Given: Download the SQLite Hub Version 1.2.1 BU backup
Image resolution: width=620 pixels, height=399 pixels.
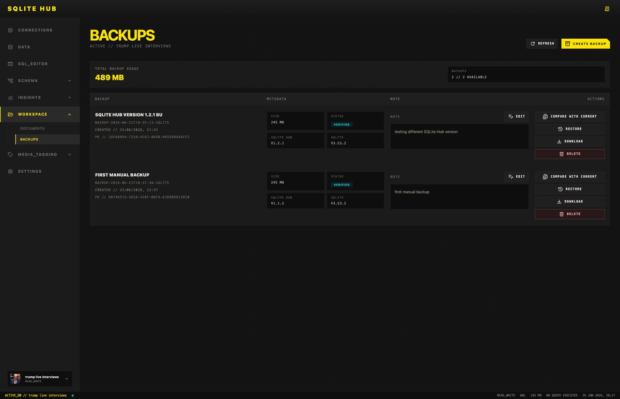Looking at the screenshot, I should pos(569,141).
